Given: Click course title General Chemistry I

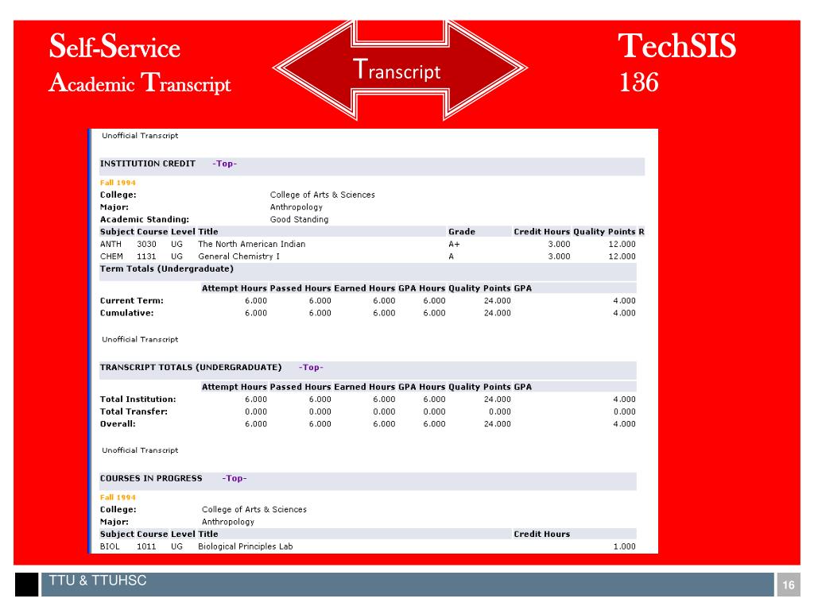Looking at the screenshot, I should coord(238,257).
